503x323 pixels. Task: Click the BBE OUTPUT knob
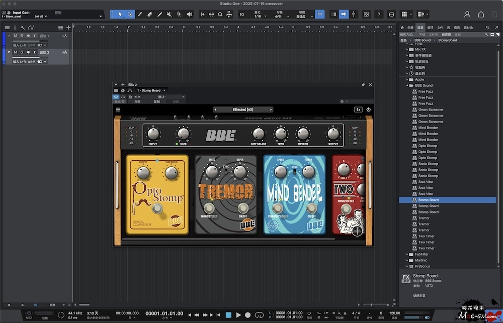tap(332, 133)
